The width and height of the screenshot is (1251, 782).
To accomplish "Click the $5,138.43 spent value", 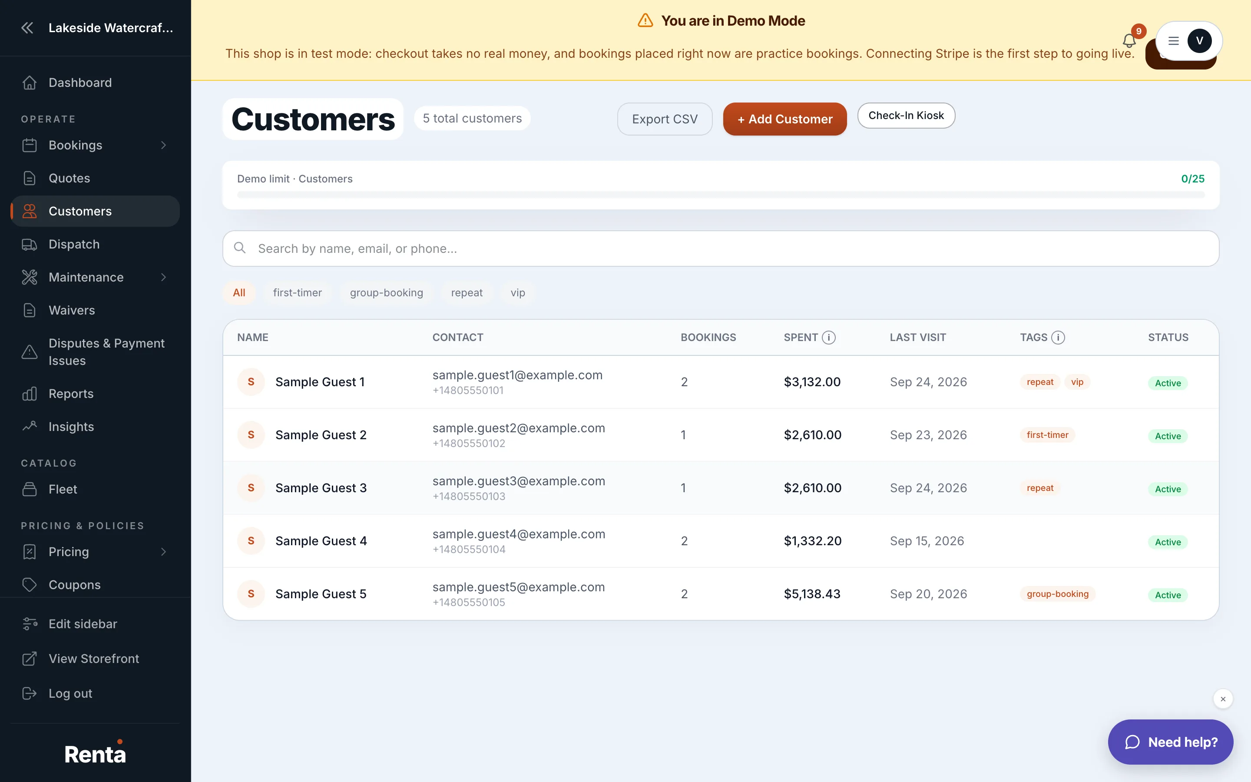I will coord(812,594).
